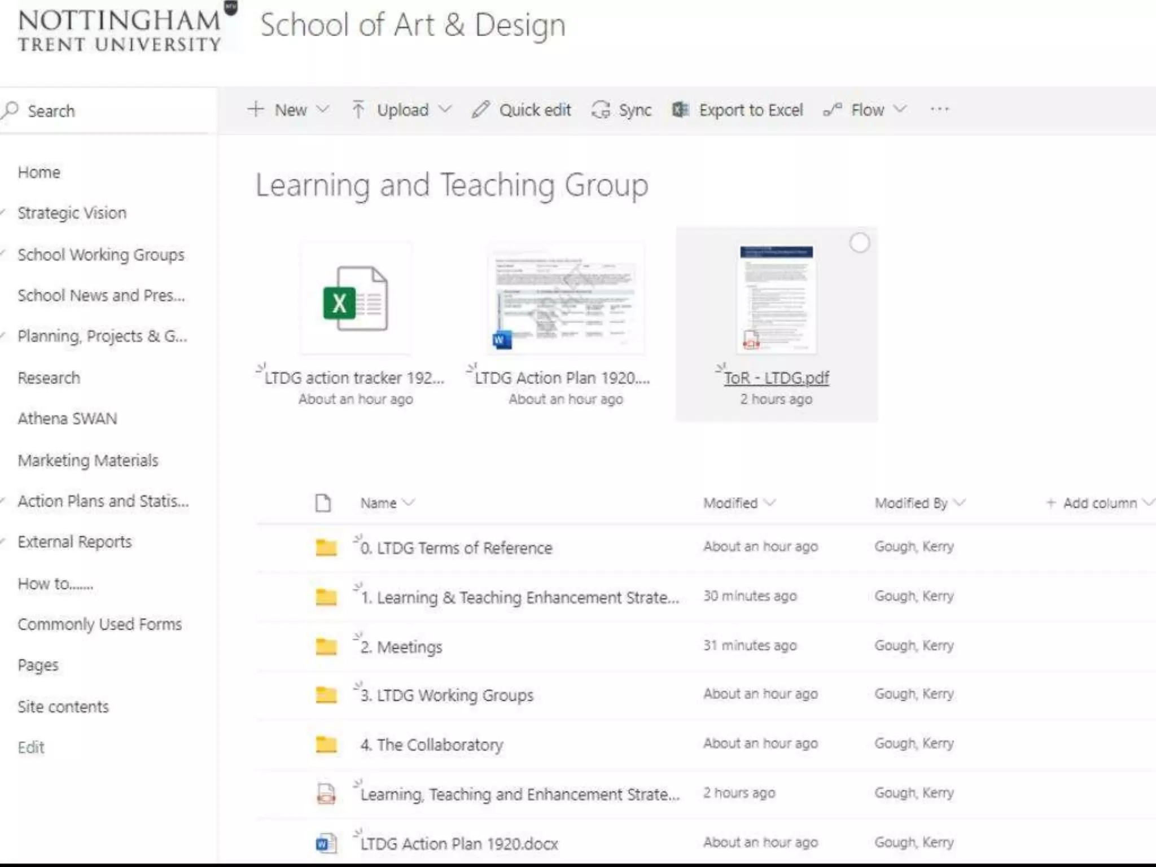The image size is (1156, 867).
Task: Expand the New dropdown menu
Action: pos(322,110)
